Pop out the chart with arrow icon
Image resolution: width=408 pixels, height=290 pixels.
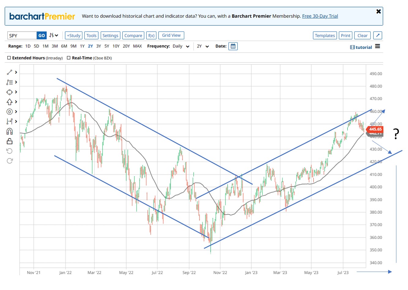pyautogui.click(x=378, y=36)
